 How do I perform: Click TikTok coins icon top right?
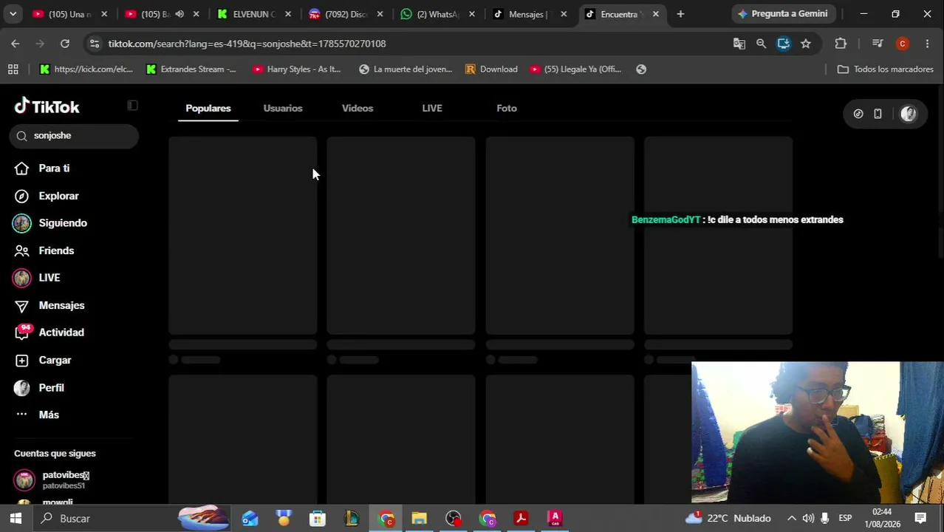[858, 114]
